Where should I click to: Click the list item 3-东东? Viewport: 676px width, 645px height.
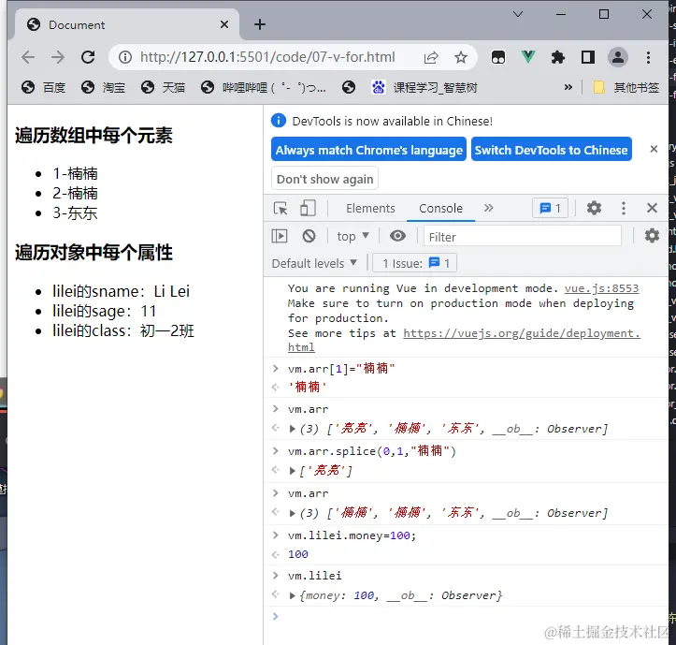(75, 213)
